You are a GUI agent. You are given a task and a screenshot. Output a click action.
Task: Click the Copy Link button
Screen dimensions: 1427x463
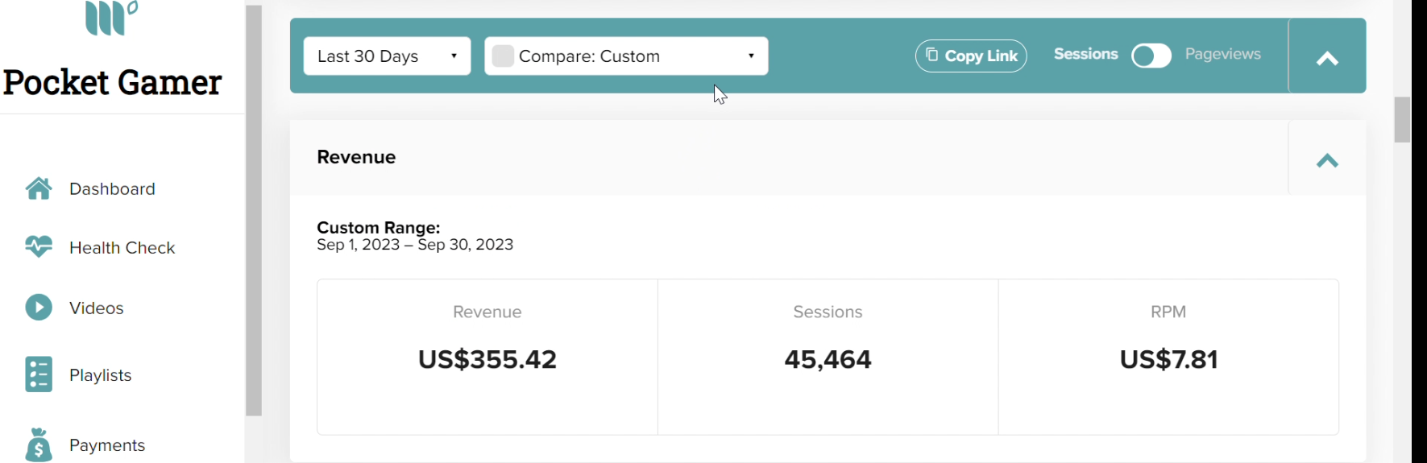coord(971,56)
